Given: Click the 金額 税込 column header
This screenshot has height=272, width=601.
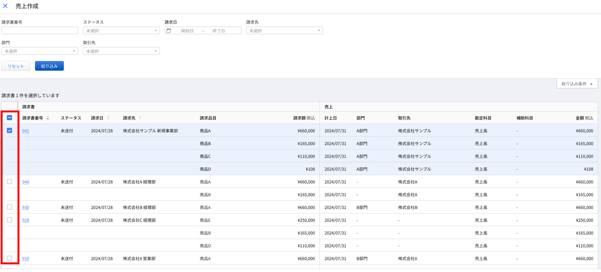Looking at the screenshot, I should point(584,118).
